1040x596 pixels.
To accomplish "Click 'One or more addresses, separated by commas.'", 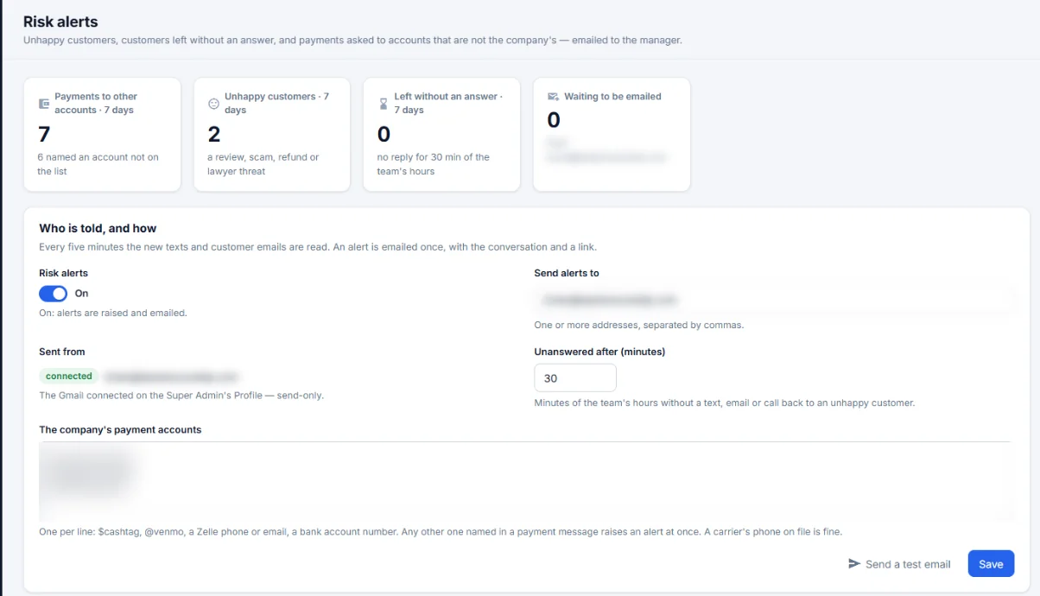I will [x=639, y=325].
